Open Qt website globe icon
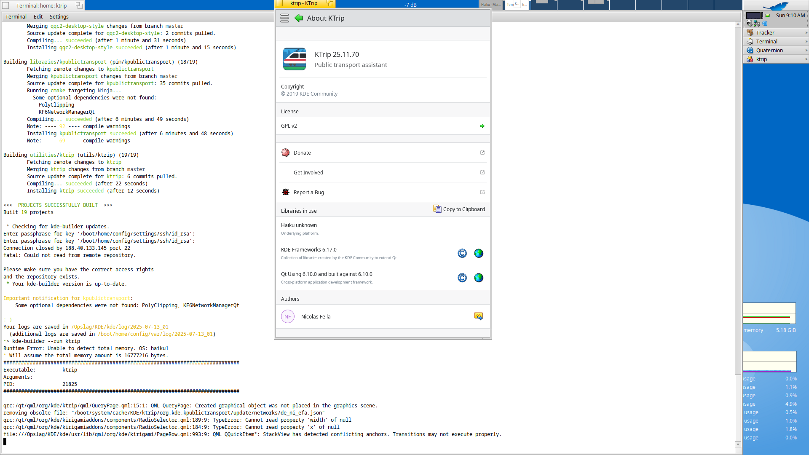 click(479, 278)
